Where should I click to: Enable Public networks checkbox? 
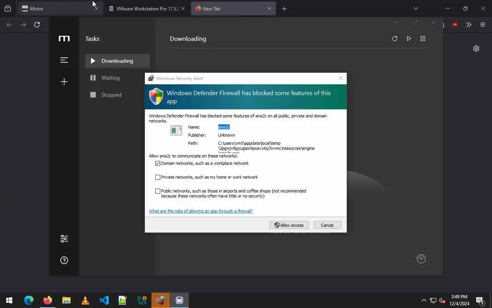[158, 191]
